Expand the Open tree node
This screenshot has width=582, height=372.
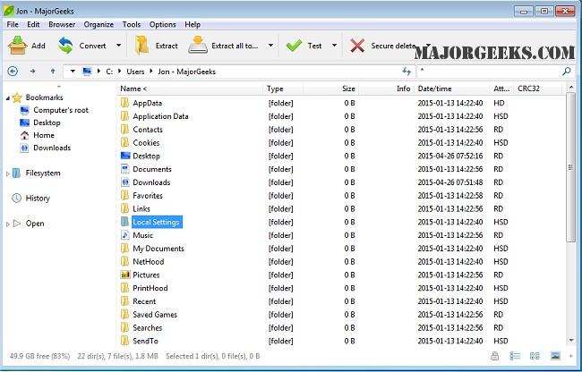(x=8, y=224)
